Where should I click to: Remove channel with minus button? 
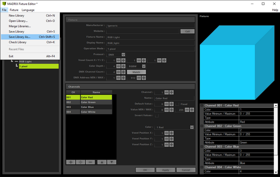pos(90,162)
